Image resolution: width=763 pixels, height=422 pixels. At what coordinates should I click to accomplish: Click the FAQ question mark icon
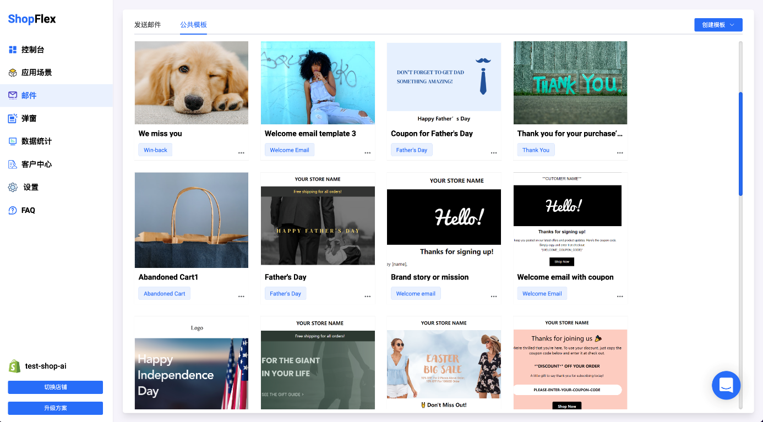(13, 211)
